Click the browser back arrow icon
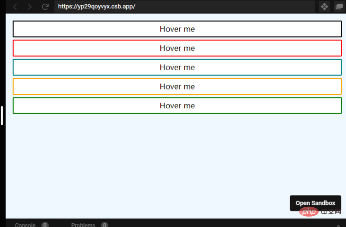The width and height of the screenshot is (346, 227). tap(15, 7)
